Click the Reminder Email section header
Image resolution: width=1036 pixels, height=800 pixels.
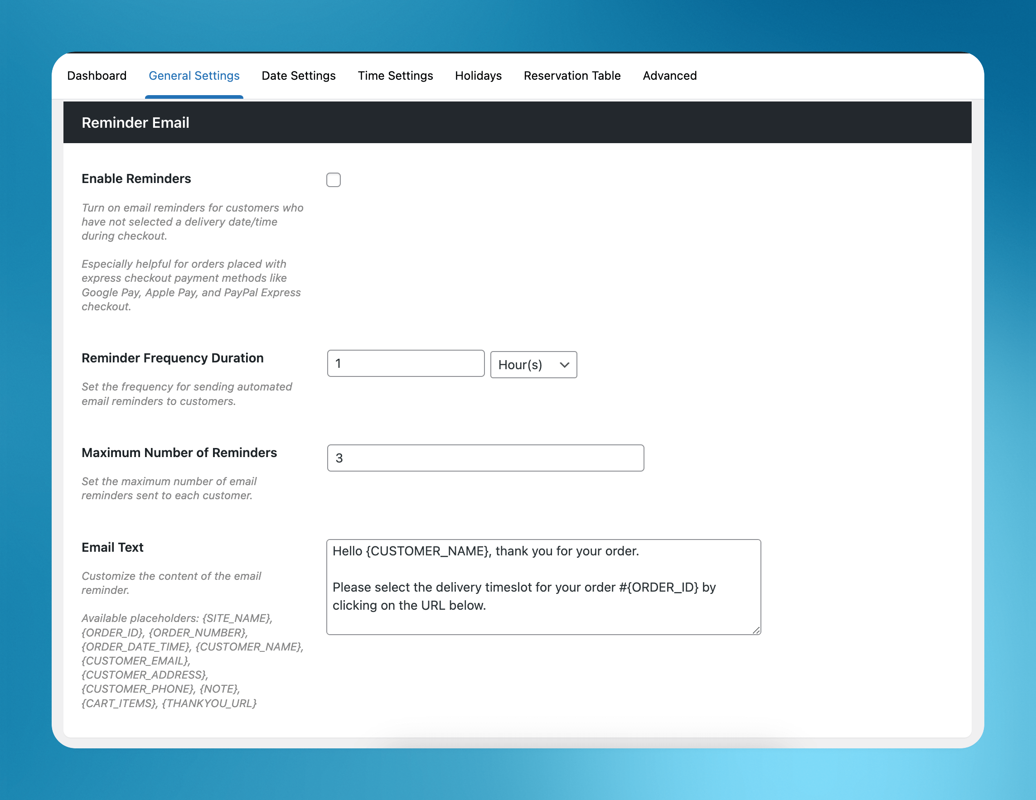(x=136, y=122)
